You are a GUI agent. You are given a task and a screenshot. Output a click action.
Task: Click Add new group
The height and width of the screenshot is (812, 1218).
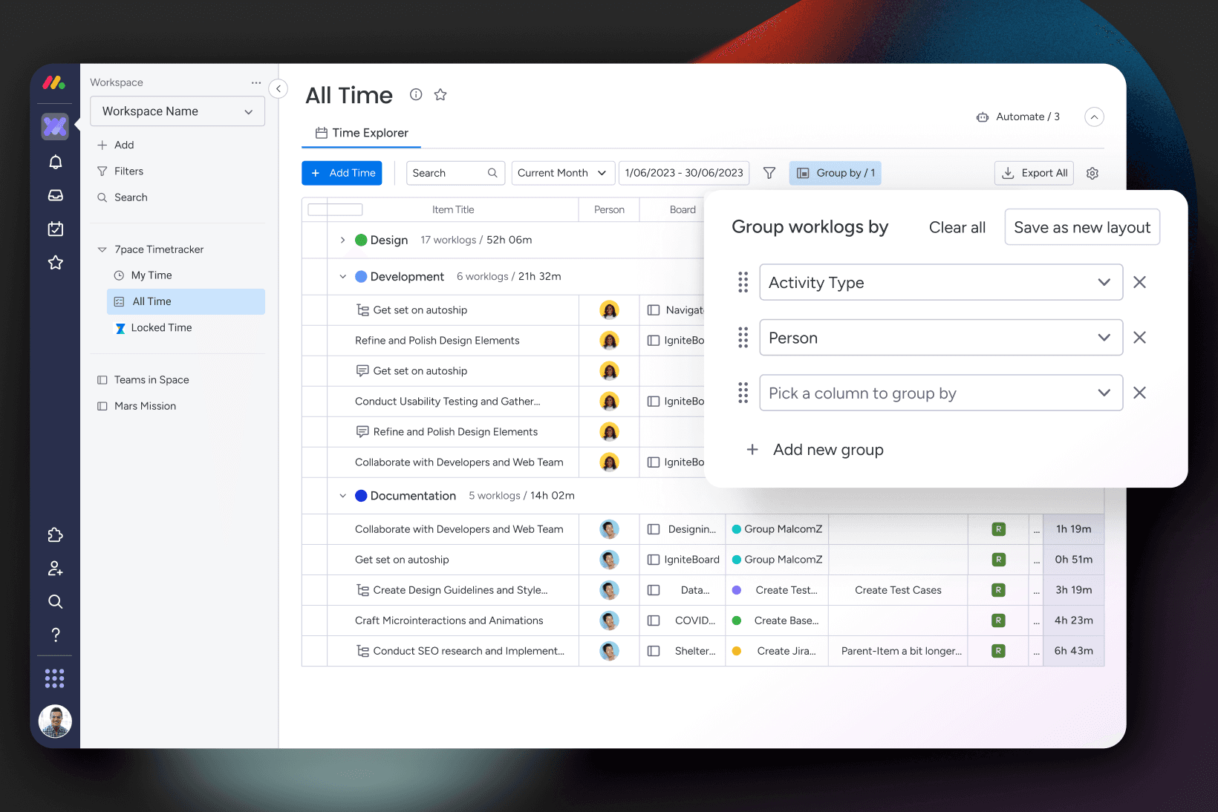(815, 450)
